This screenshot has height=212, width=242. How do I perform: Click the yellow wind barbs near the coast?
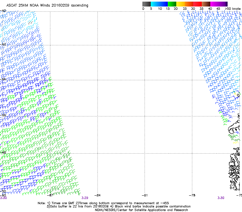coord(236,143)
